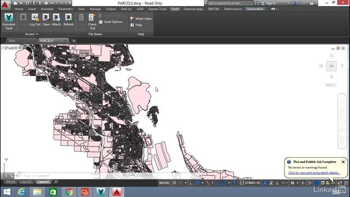Switch to Layout2 tab
The image size is (350, 197).
(x=43, y=182)
